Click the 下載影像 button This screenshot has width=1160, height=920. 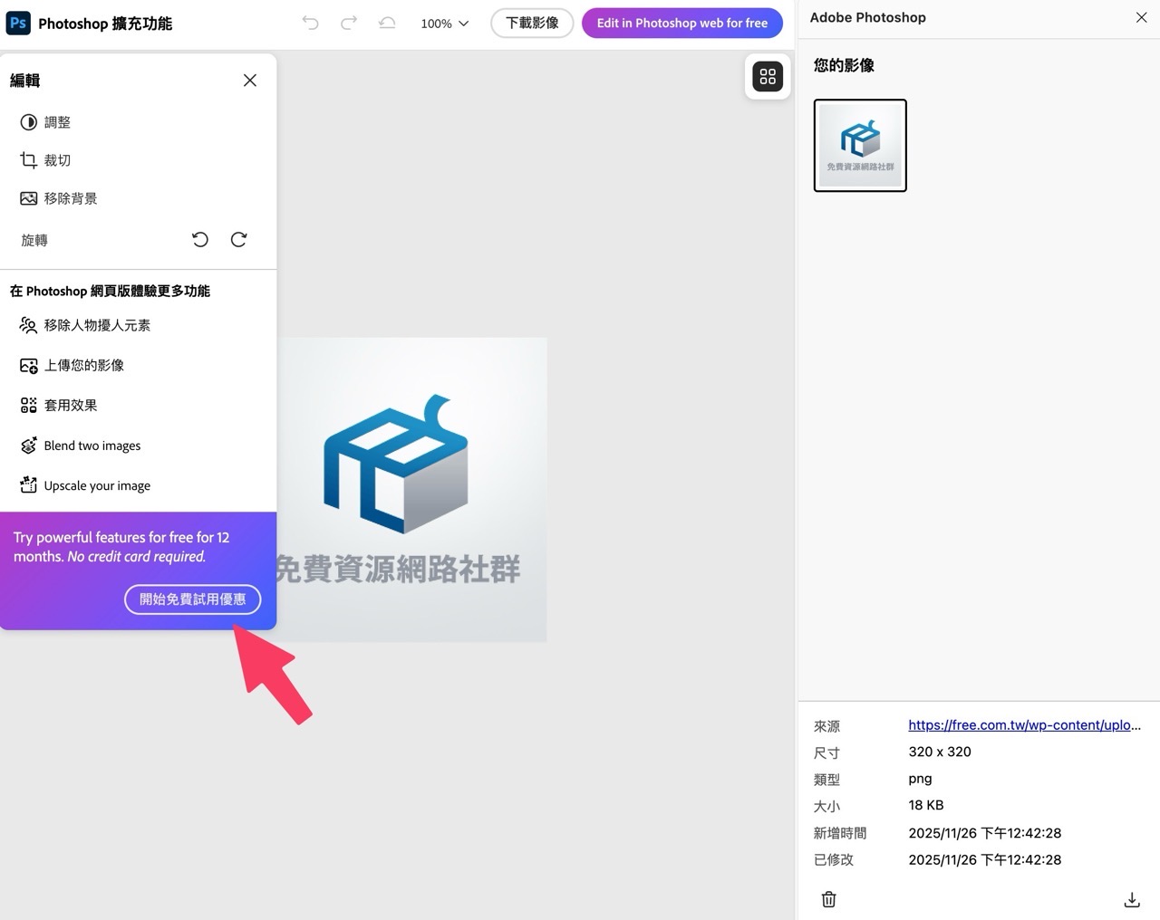(x=532, y=23)
